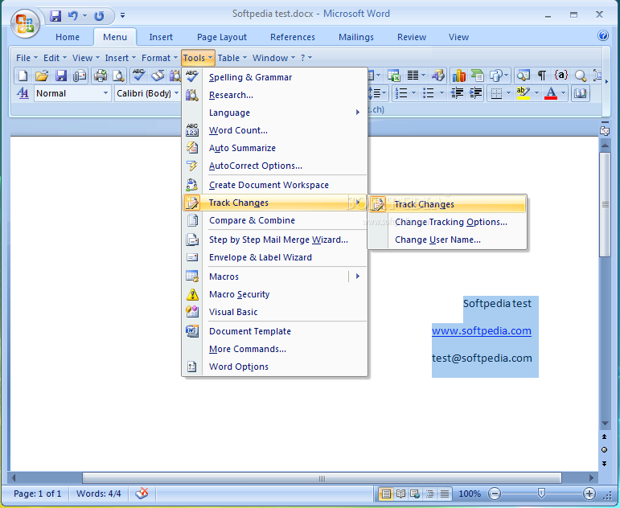Click the Spelling check icon in toolbar
Viewport: 620px width, 508px height.
coord(139,75)
